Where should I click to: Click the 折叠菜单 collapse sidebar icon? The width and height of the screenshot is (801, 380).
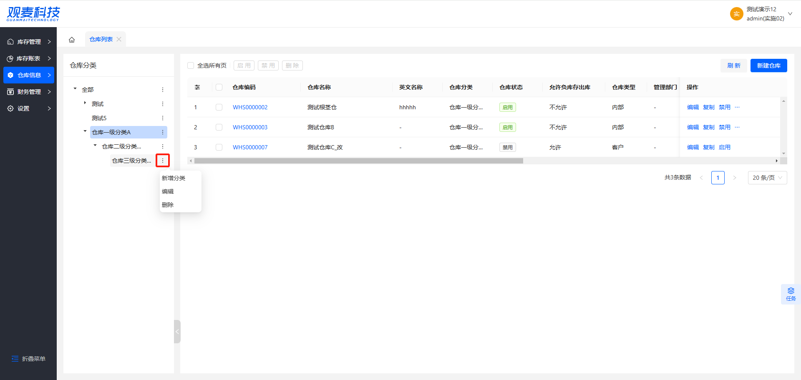point(15,359)
